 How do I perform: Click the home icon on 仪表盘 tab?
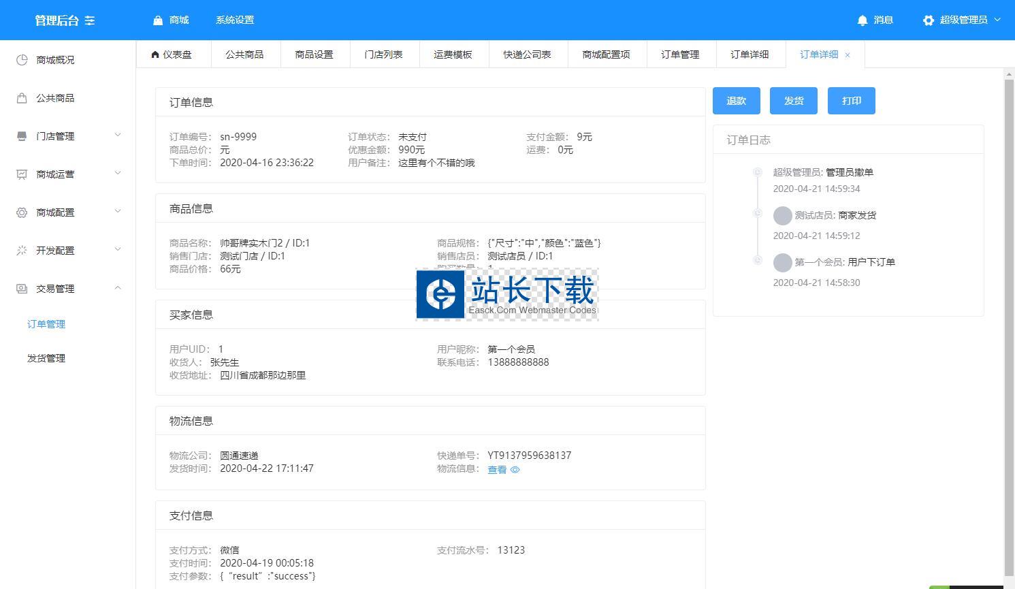[x=155, y=54]
